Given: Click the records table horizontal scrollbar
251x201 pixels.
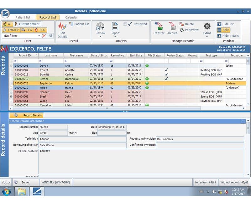Looking at the screenshot, I should tap(107, 108).
